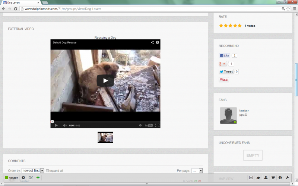The image size is (298, 186).
Task: Open mail envelope icon in bottom toolbar
Action: click(x=251, y=178)
